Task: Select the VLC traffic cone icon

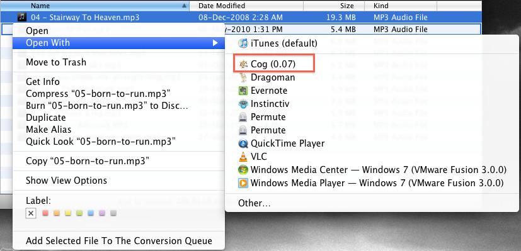Action: coord(243,157)
